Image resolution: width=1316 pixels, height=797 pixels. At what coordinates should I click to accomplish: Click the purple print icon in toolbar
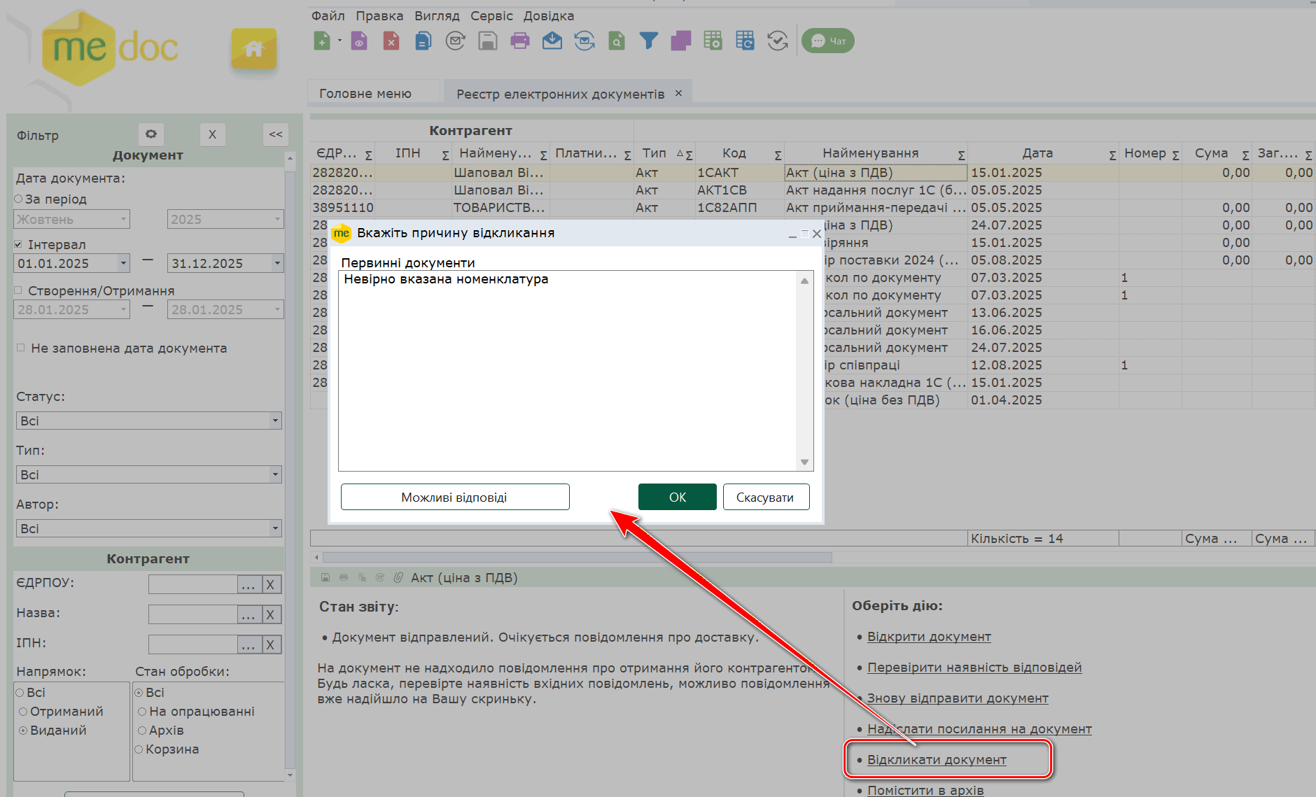tap(520, 41)
